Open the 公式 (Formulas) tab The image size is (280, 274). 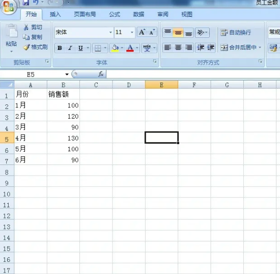[x=115, y=14]
